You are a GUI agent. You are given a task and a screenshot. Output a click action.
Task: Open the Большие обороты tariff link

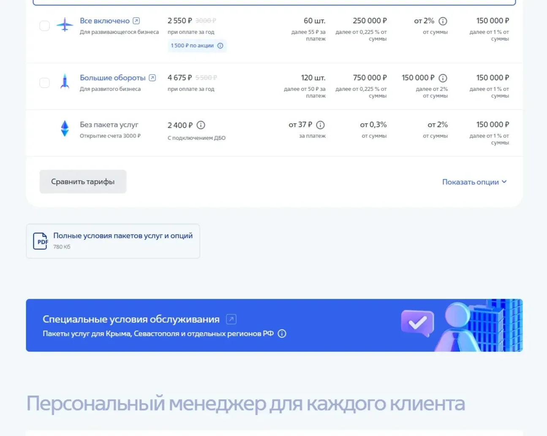click(x=112, y=78)
